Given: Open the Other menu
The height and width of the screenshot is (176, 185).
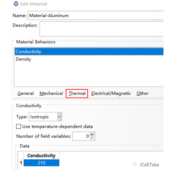Looking at the screenshot, I should 142,93.
